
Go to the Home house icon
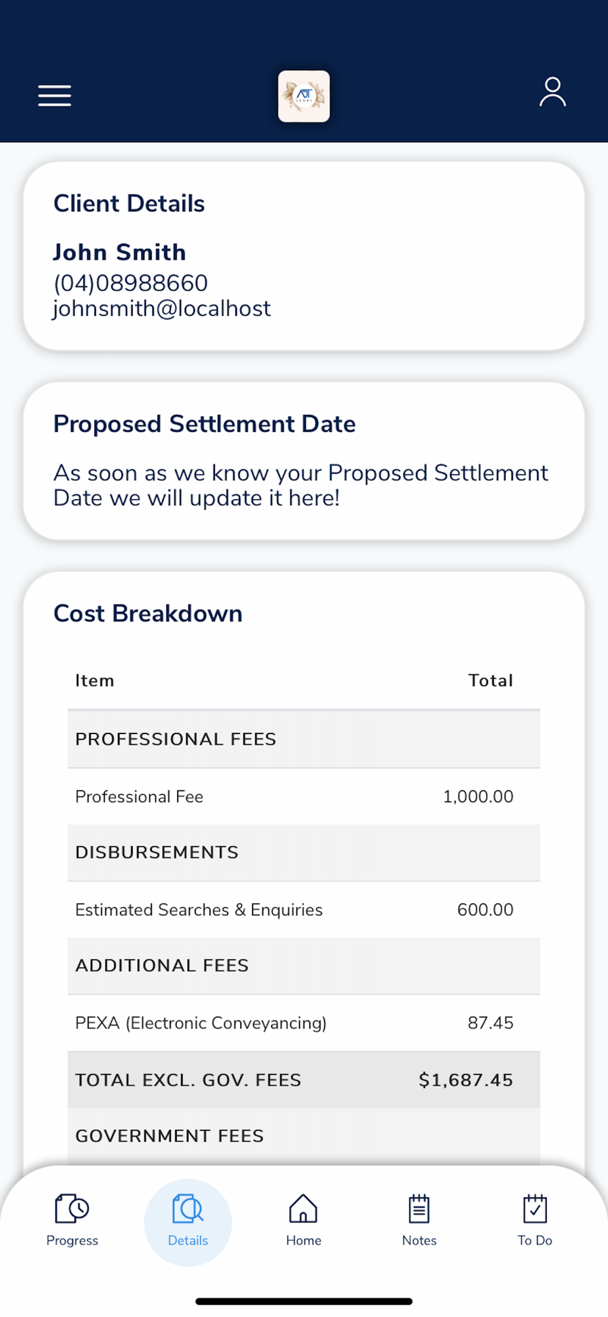pyautogui.click(x=303, y=1208)
